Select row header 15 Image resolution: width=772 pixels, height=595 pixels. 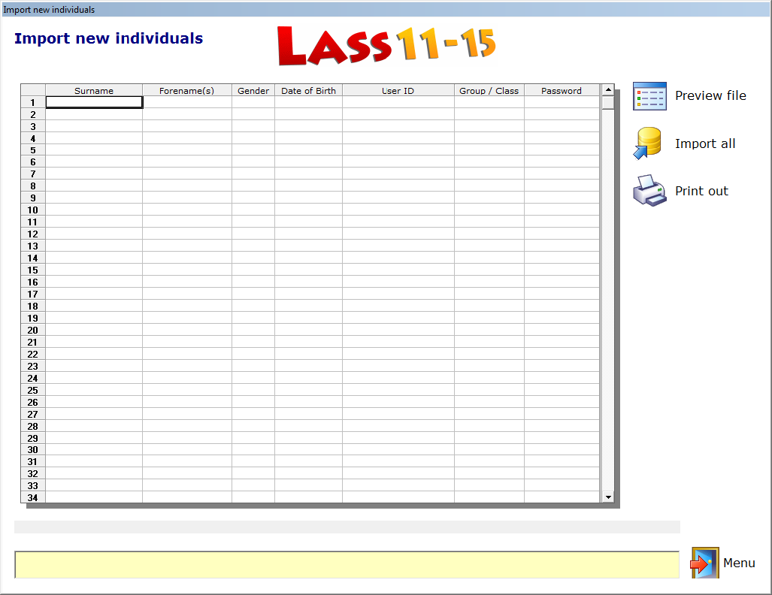point(33,270)
